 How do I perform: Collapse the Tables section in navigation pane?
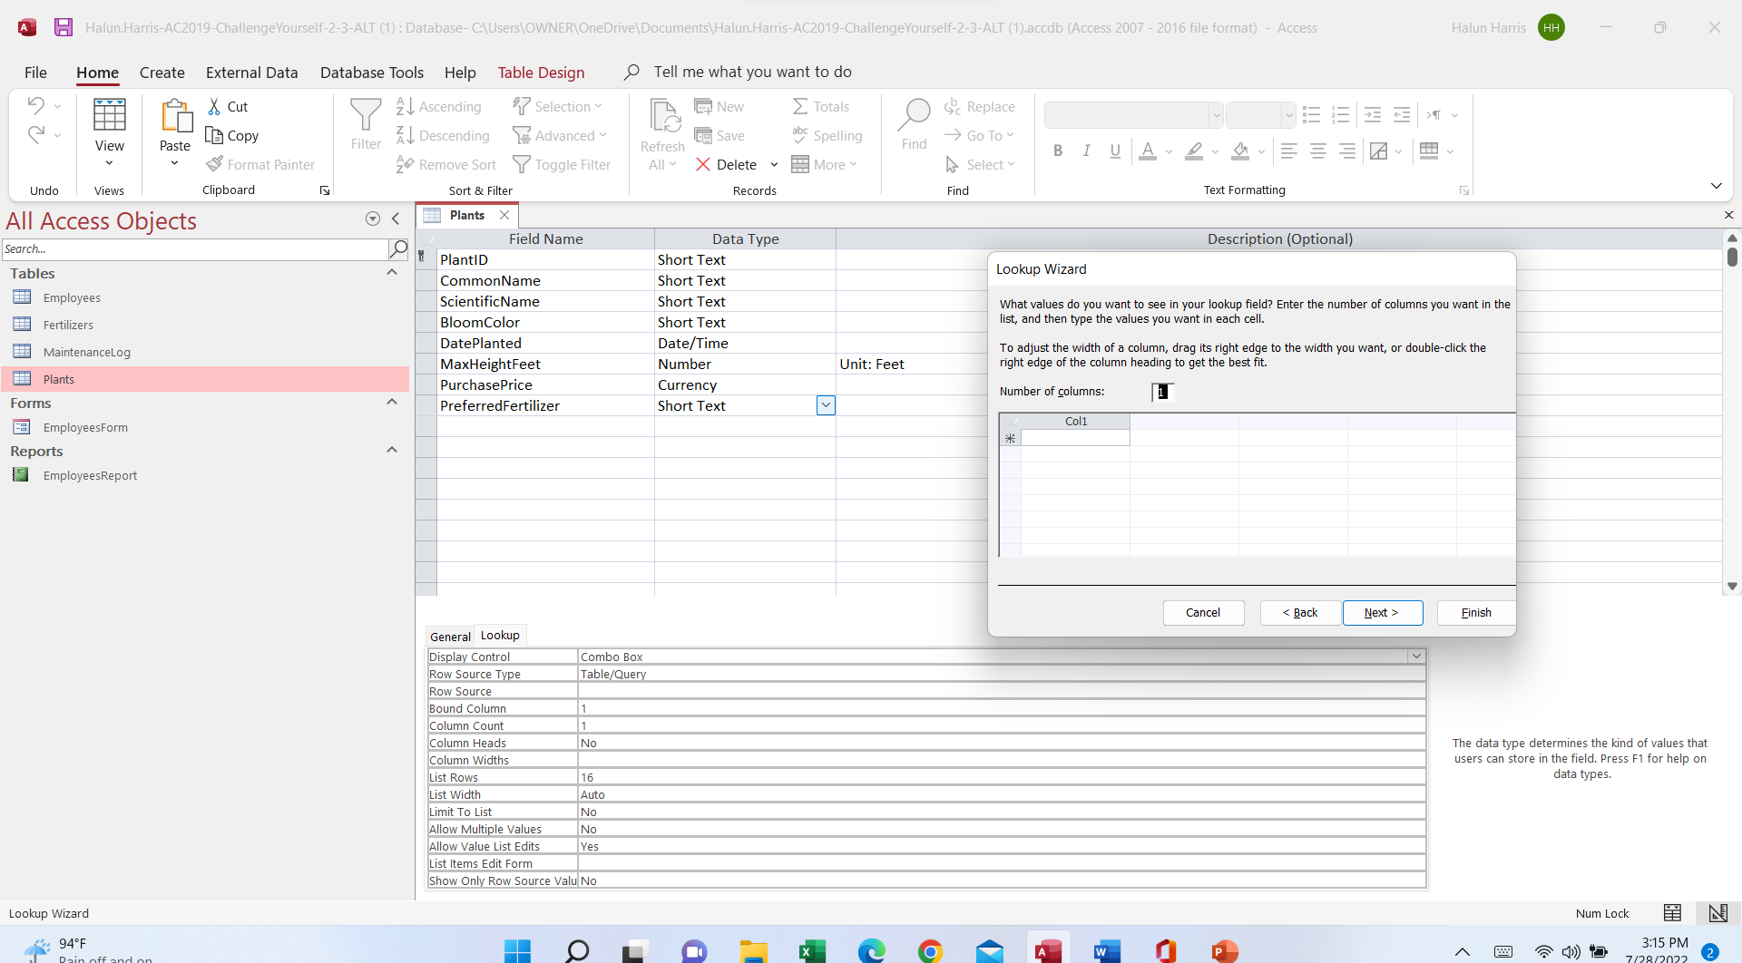[391, 271]
